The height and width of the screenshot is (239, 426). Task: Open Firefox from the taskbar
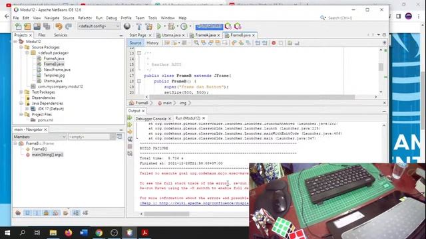(x=69, y=233)
